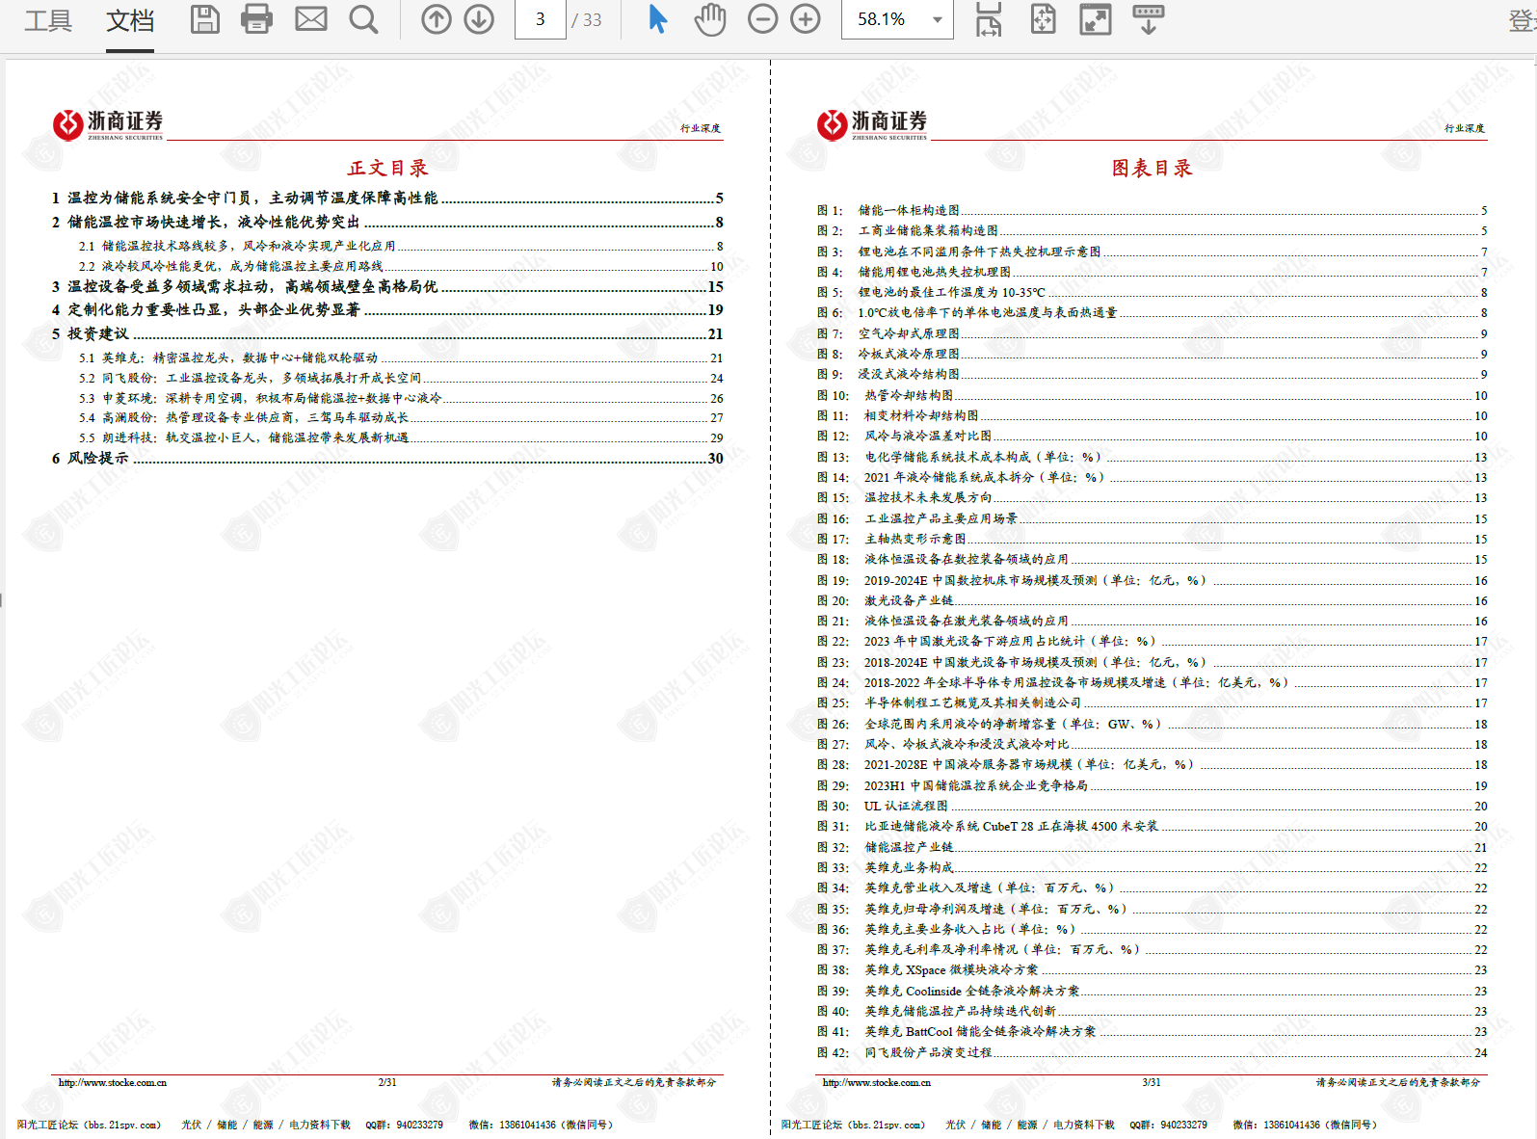The image size is (1537, 1139).
Task: Open TOC entry 2.2 液冷较风冷性能更优
Action: pyautogui.click(x=401, y=266)
